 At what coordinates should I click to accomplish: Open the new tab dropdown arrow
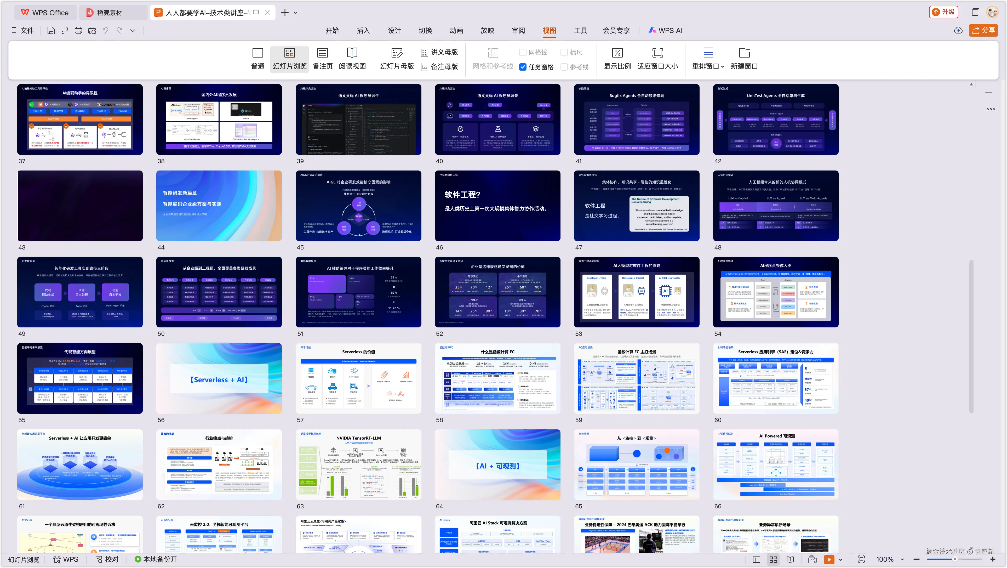coord(295,13)
